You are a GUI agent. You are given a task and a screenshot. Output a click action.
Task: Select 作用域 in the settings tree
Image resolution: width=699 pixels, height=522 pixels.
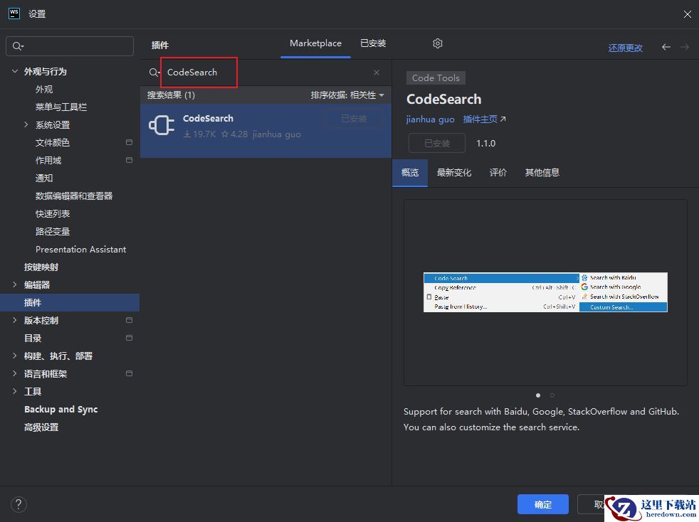[x=48, y=160]
